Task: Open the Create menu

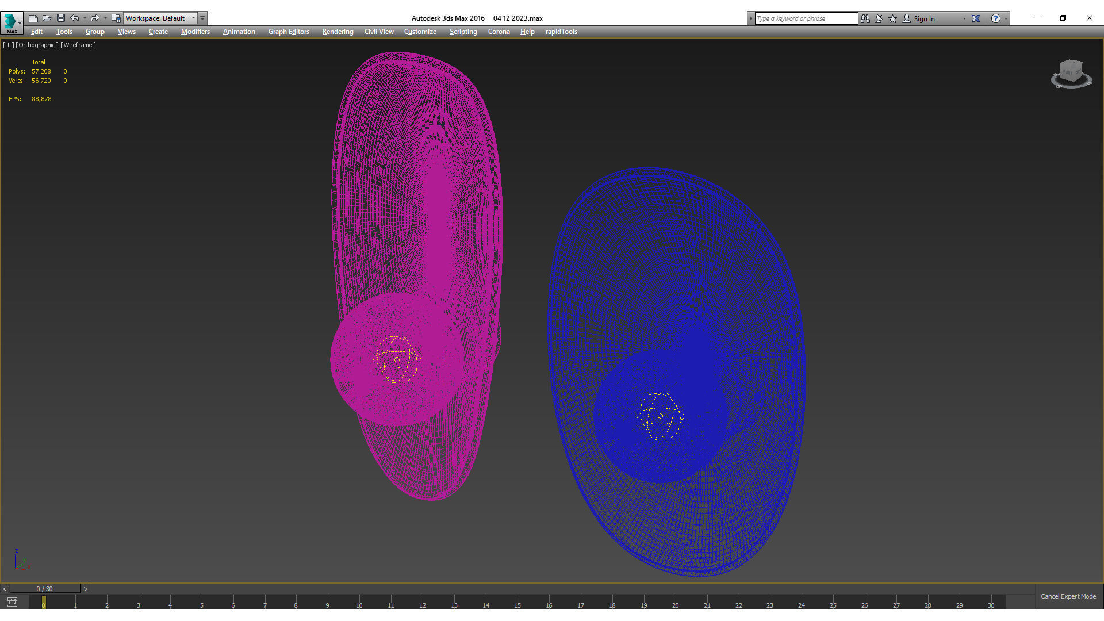Action: pos(158,32)
